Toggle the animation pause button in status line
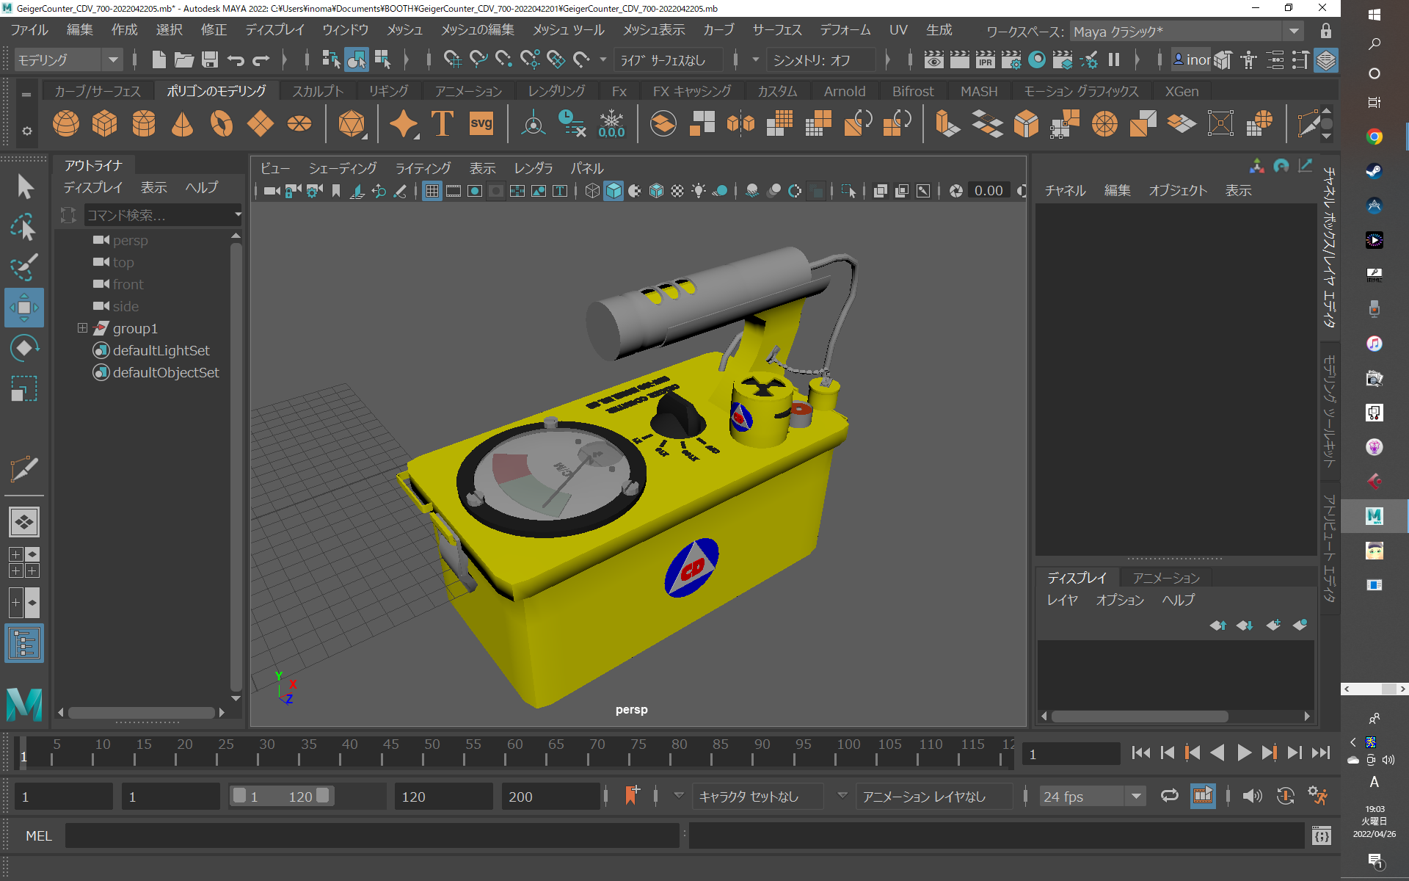The width and height of the screenshot is (1409, 881). [x=1115, y=59]
